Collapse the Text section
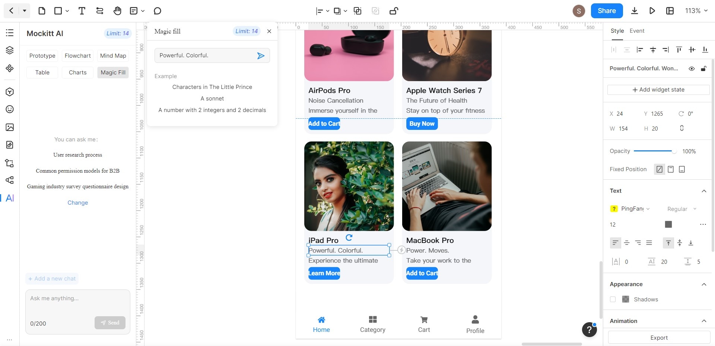The width and height of the screenshot is (715, 346). [704, 191]
